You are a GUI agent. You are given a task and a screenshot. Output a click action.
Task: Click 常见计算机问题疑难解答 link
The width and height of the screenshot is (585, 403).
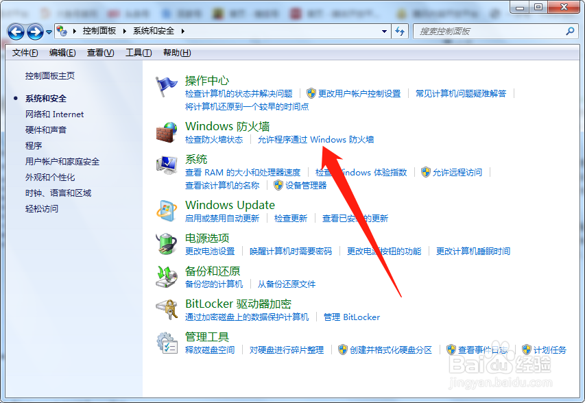pyautogui.click(x=461, y=93)
